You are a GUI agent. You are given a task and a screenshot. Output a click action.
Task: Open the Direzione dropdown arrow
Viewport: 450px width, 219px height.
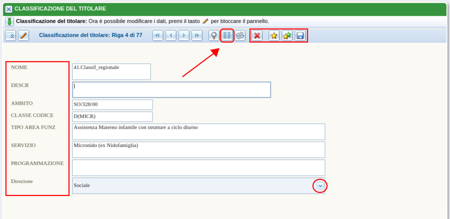coord(320,186)
